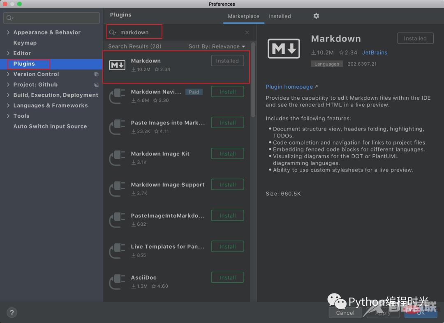Click the OK button

(421, 313)
